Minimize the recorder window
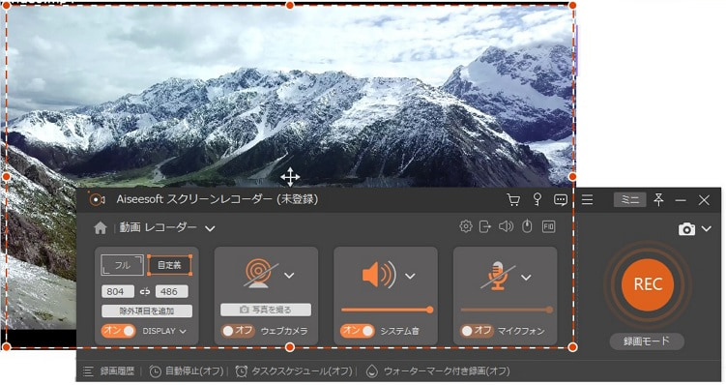This screenshot has height=385, width=726. [681, 200]
